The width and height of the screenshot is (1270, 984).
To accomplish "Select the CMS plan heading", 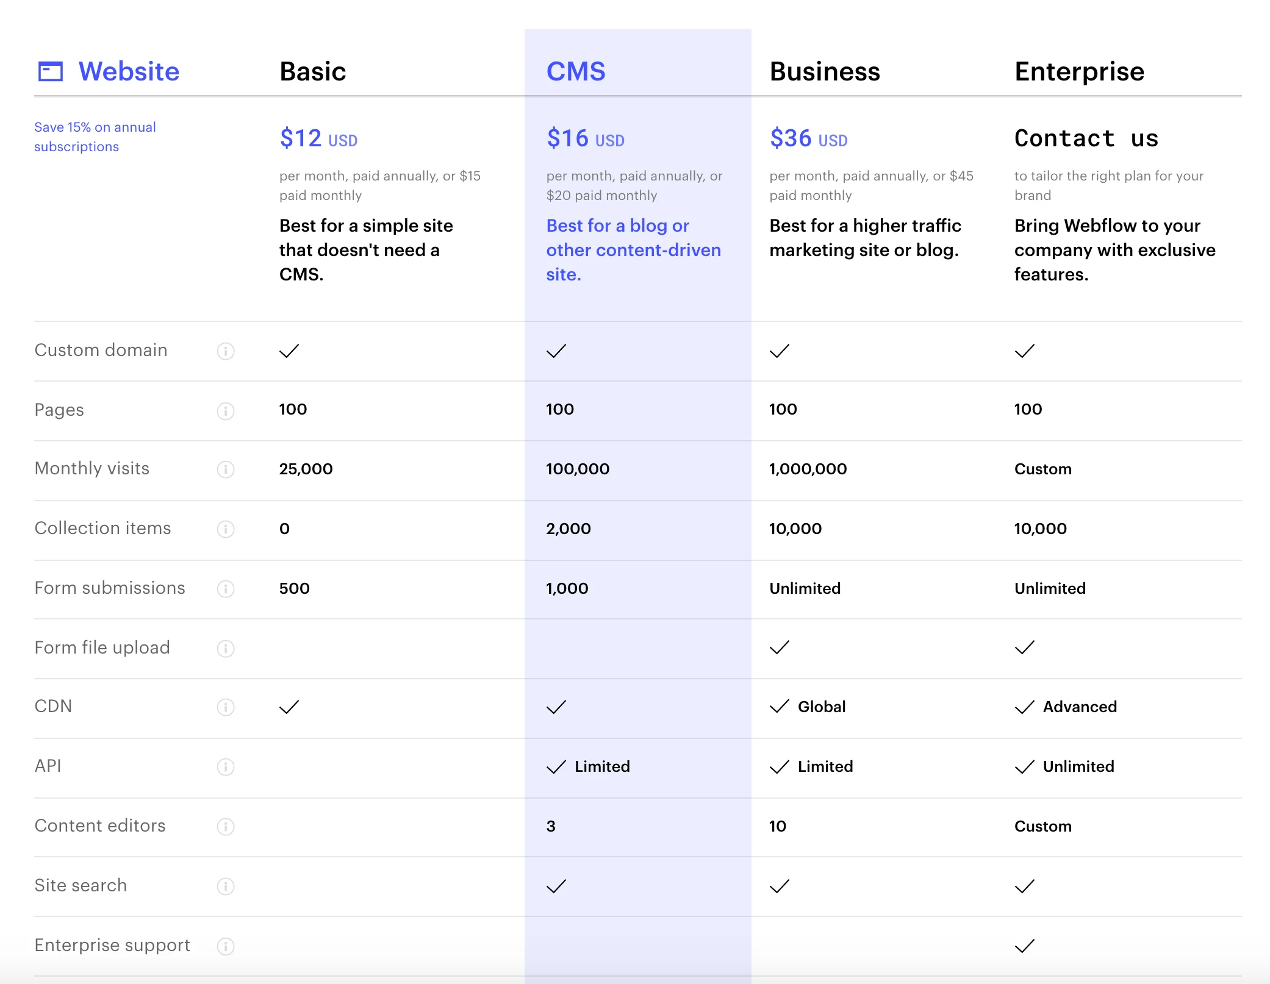I will tap(575, 72).
